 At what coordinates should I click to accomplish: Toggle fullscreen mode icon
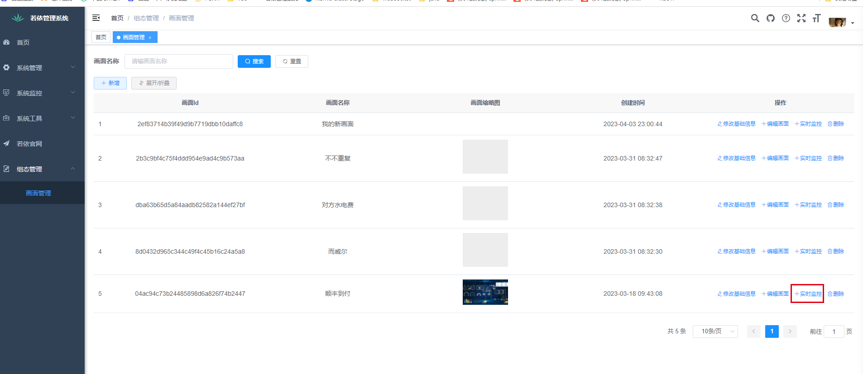pyautogui.click(x=801, y=18)
